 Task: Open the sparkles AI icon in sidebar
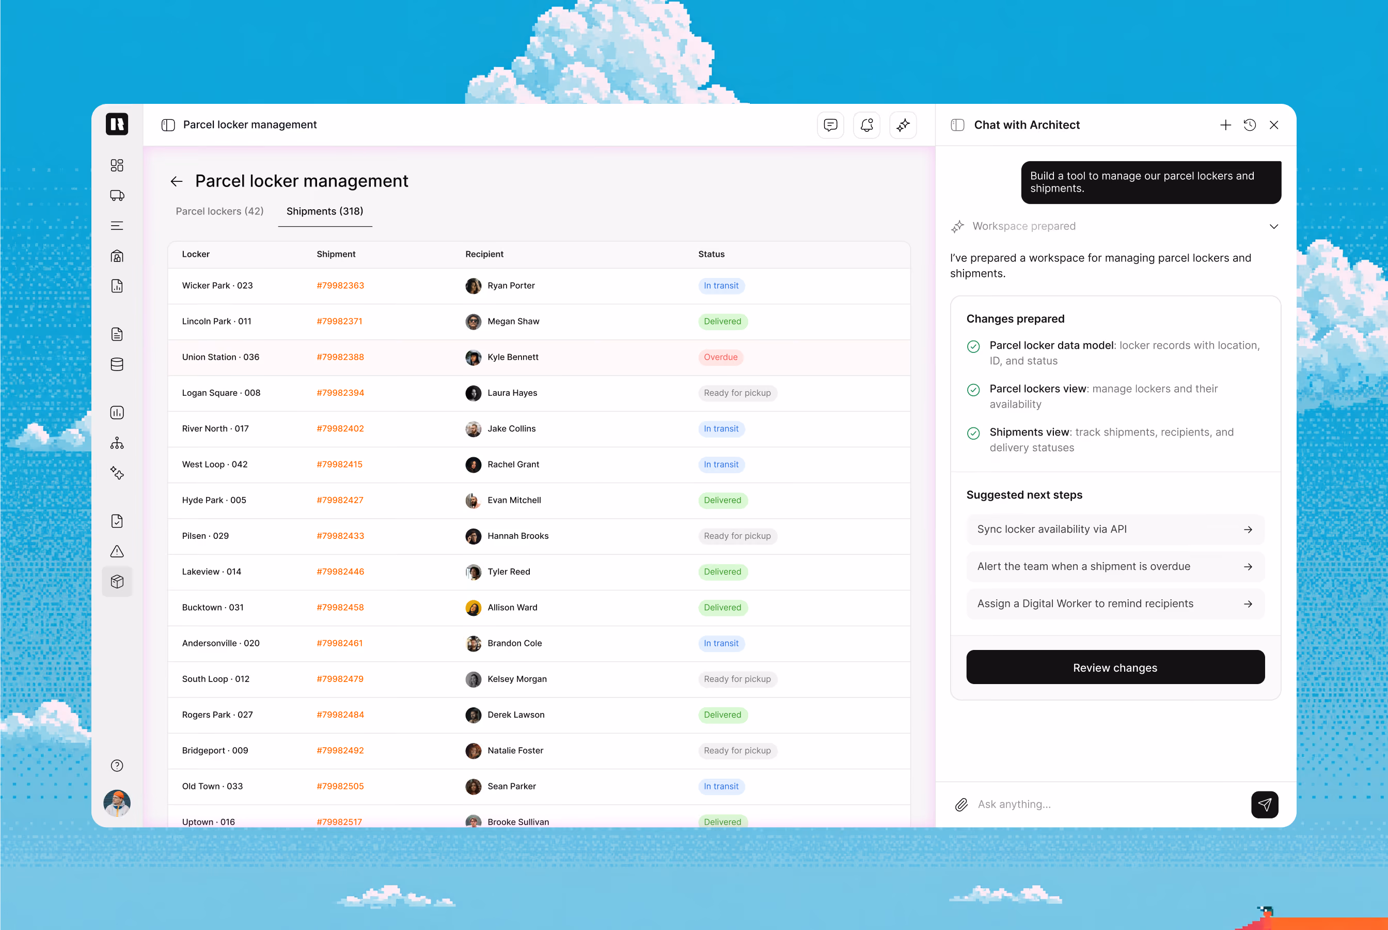coord(117,473)
